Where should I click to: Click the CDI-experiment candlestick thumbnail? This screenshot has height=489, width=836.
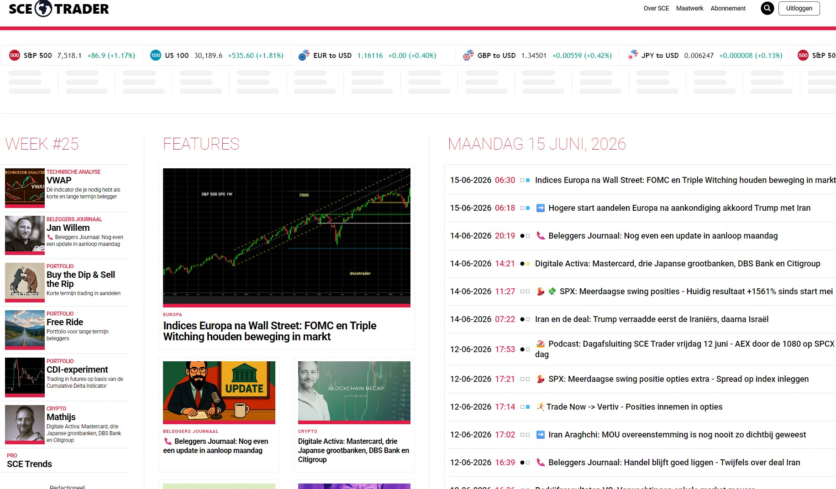click(x=25, y=377)
